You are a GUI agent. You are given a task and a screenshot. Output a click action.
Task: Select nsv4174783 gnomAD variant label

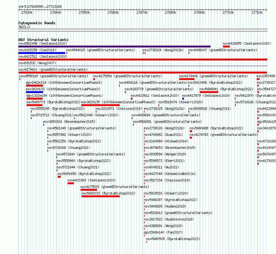[x=224, y=135]
